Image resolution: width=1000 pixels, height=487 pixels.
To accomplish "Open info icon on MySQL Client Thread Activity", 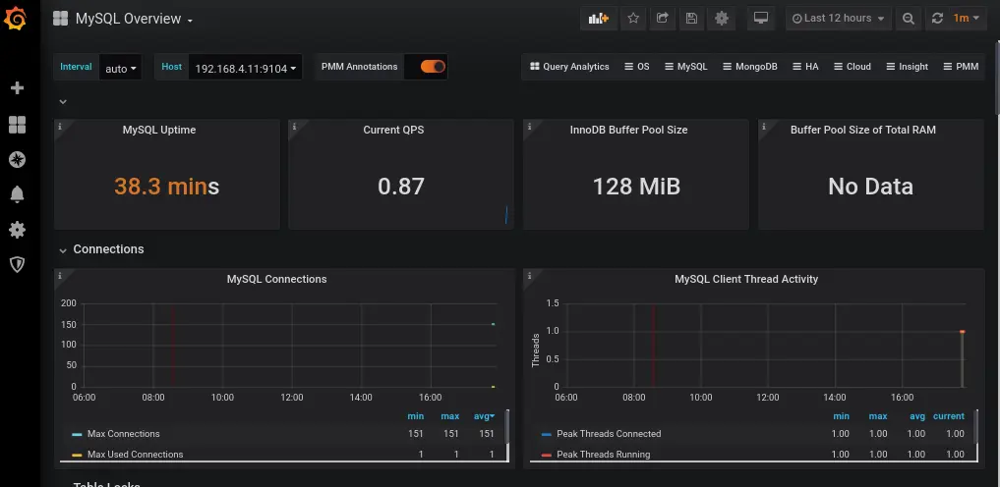I will (529, 276).
